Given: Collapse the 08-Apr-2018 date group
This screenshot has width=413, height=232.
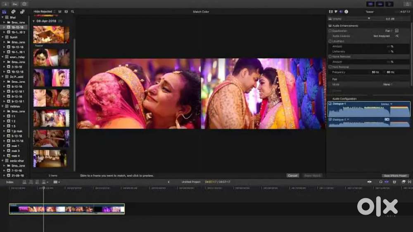Looking at the screenshot, I should pos(34,21).
